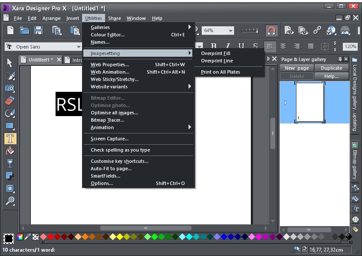Select the Shadow tool

pyautogui.click(x=10, y=176)
